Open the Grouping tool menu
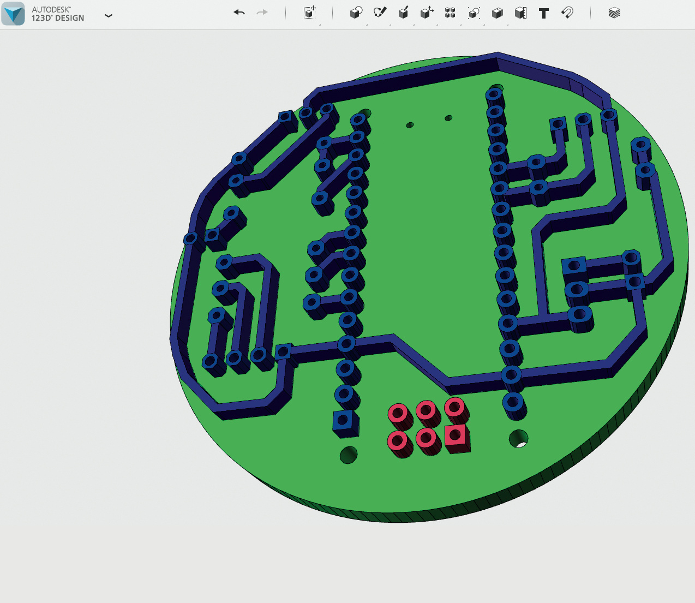 click(474, 13)
